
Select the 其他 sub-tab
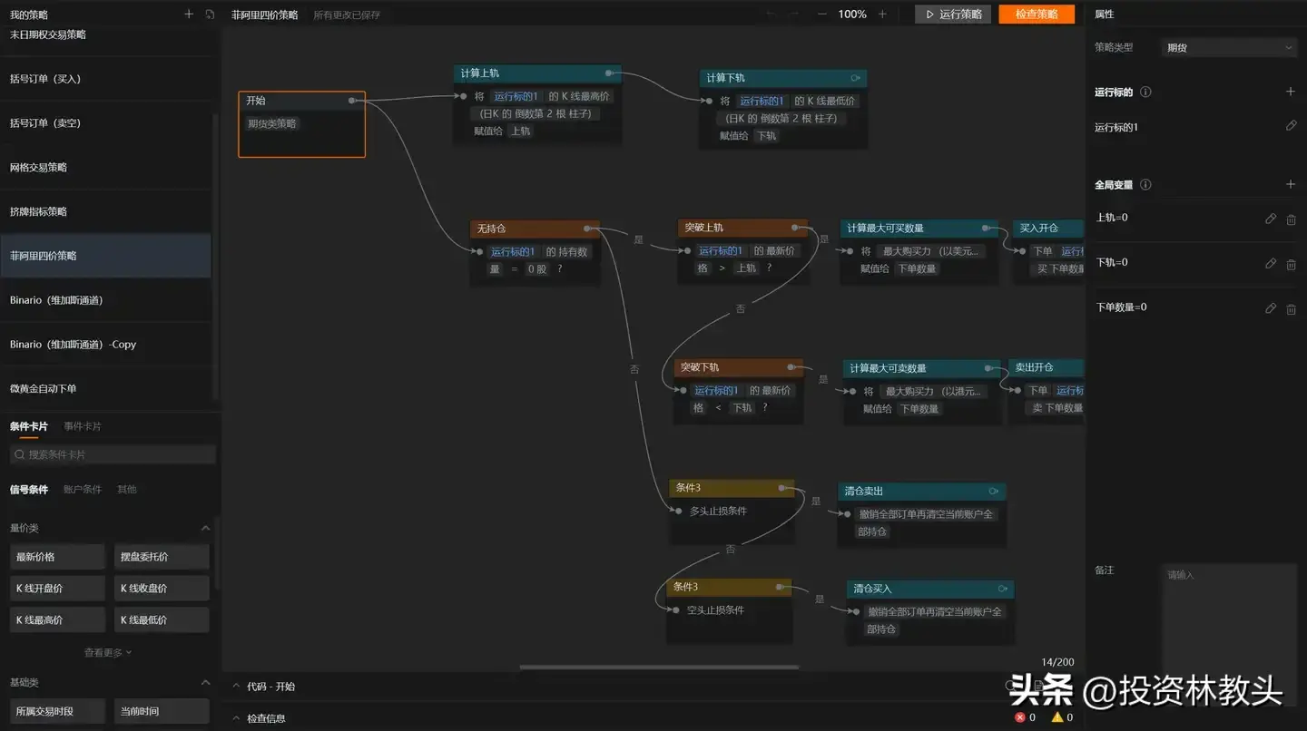(127, 489)
